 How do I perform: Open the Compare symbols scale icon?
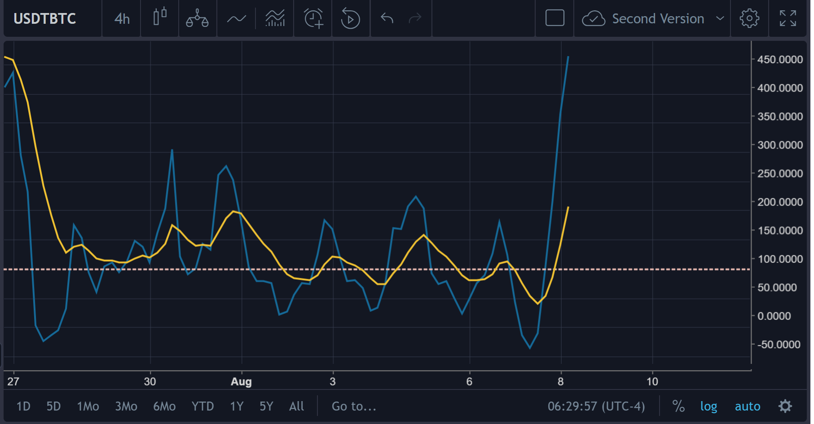(198, 18)
